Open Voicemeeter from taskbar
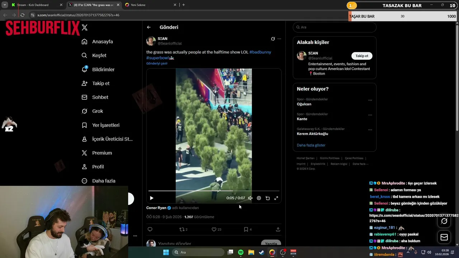This screenshot has height=258, width=459. (x=293, y=252)
